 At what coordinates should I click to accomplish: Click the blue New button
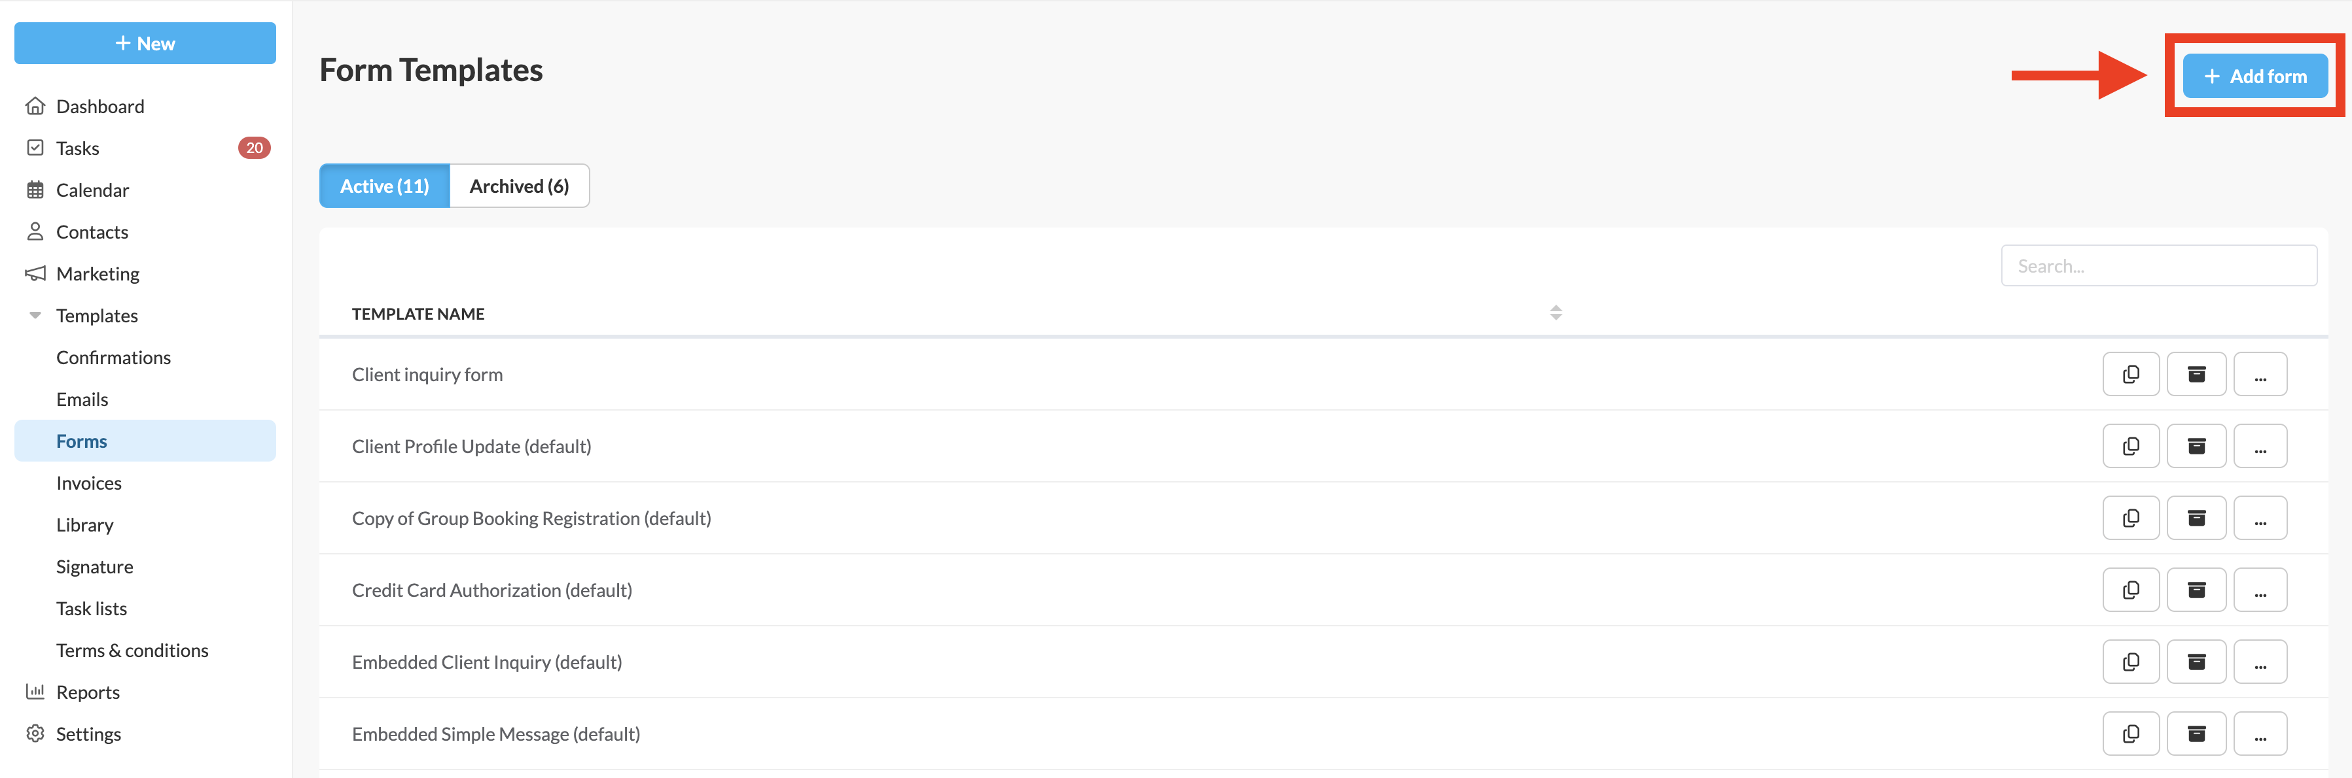(x=145, y=44)
